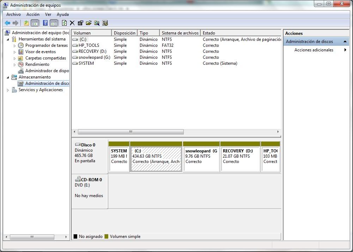Click the Volumen simple olive legend swatch
This screenshot has height=252, width=353.
(106, 237)
